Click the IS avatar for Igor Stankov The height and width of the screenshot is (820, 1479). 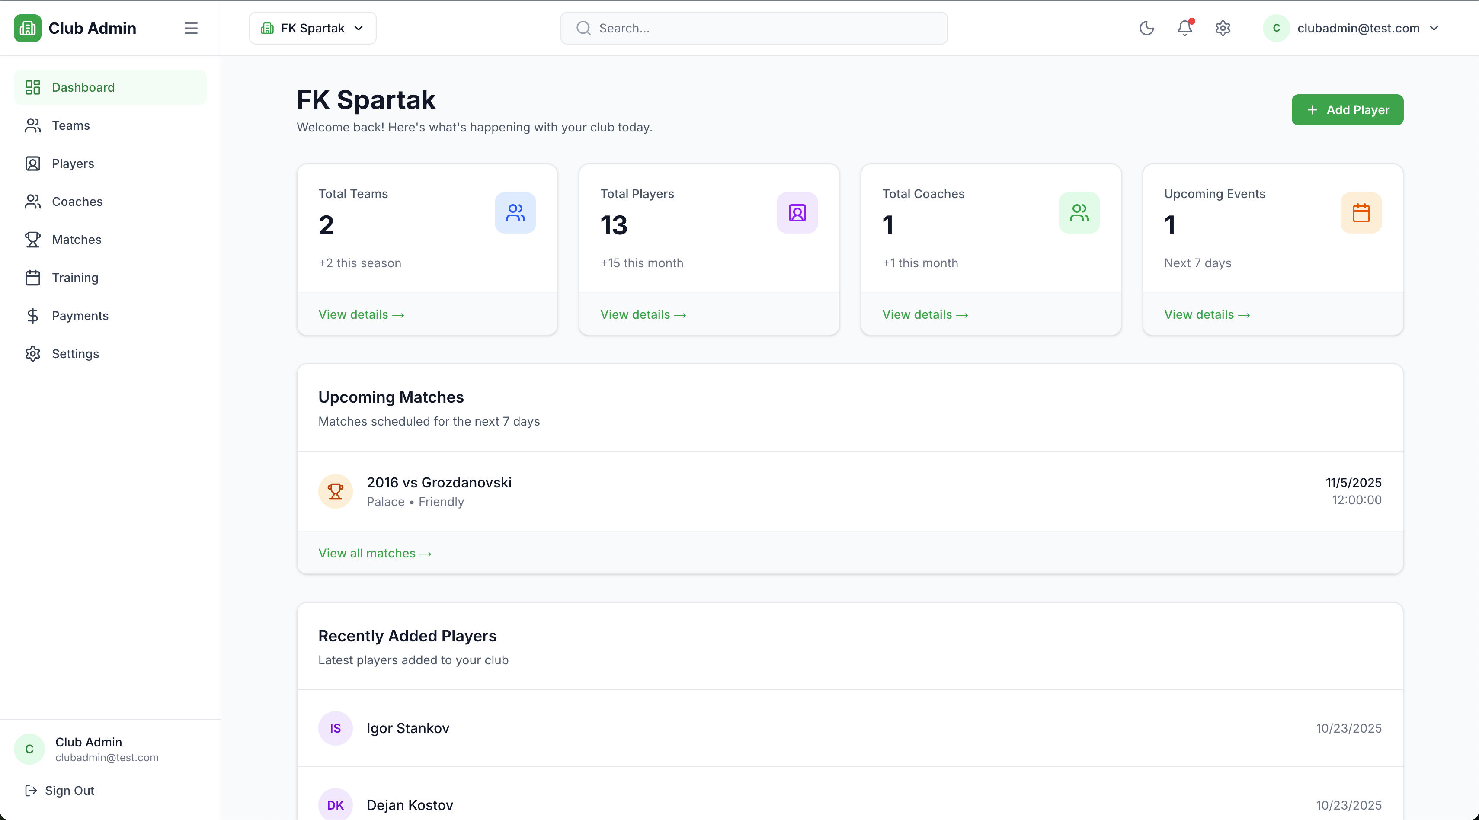(335, 728)
